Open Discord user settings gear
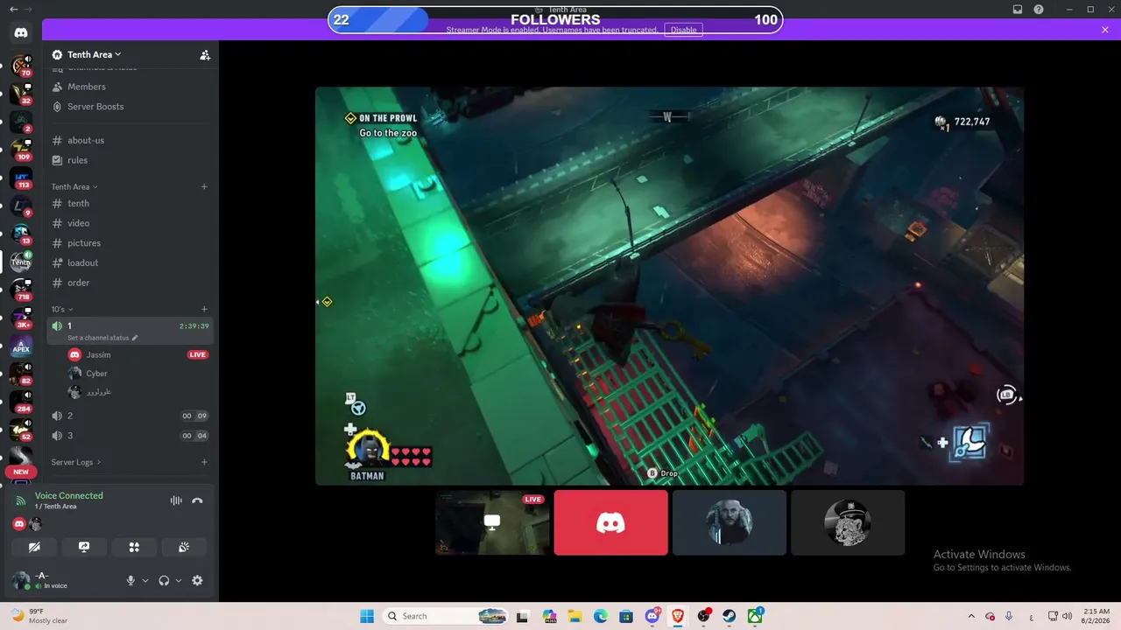This screenshot has width=1121, height=630. (197, 580)
